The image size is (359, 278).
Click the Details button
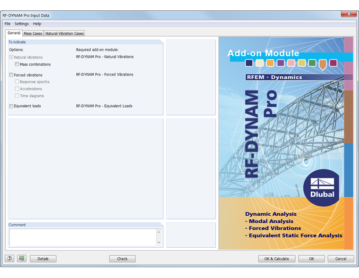point(43,259)
